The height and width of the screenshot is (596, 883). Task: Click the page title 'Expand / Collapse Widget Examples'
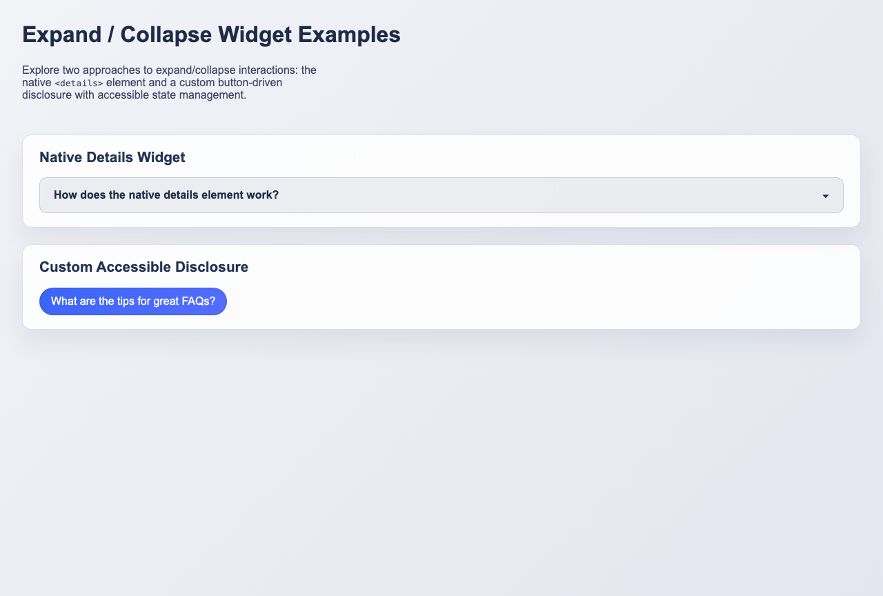coord(211,34)
